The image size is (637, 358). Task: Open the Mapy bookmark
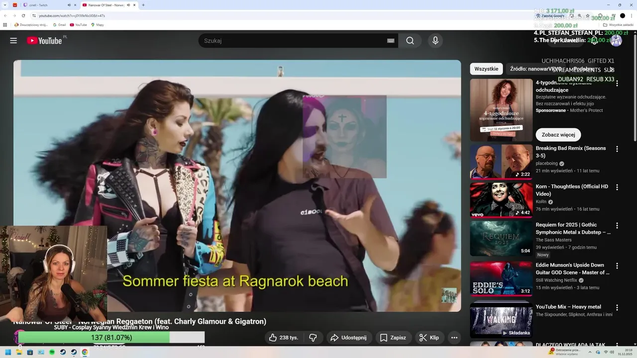click(x=98, y=25)
